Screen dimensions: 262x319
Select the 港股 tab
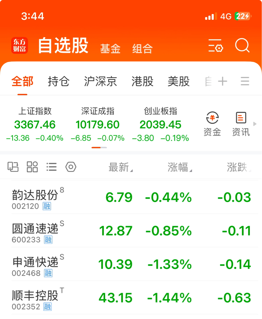click(x=142, y=81)
